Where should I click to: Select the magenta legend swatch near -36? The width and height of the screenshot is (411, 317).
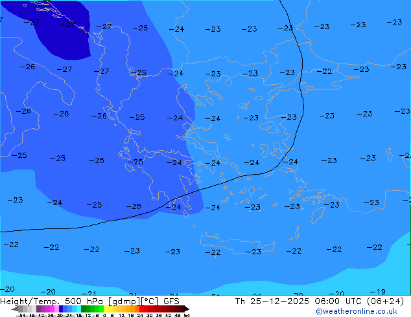(52, 309)
